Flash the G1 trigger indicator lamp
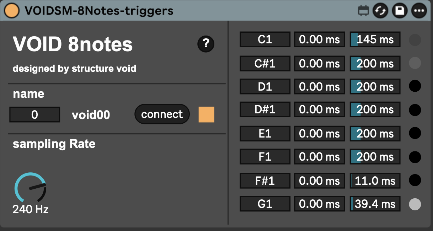 [415, 204]
